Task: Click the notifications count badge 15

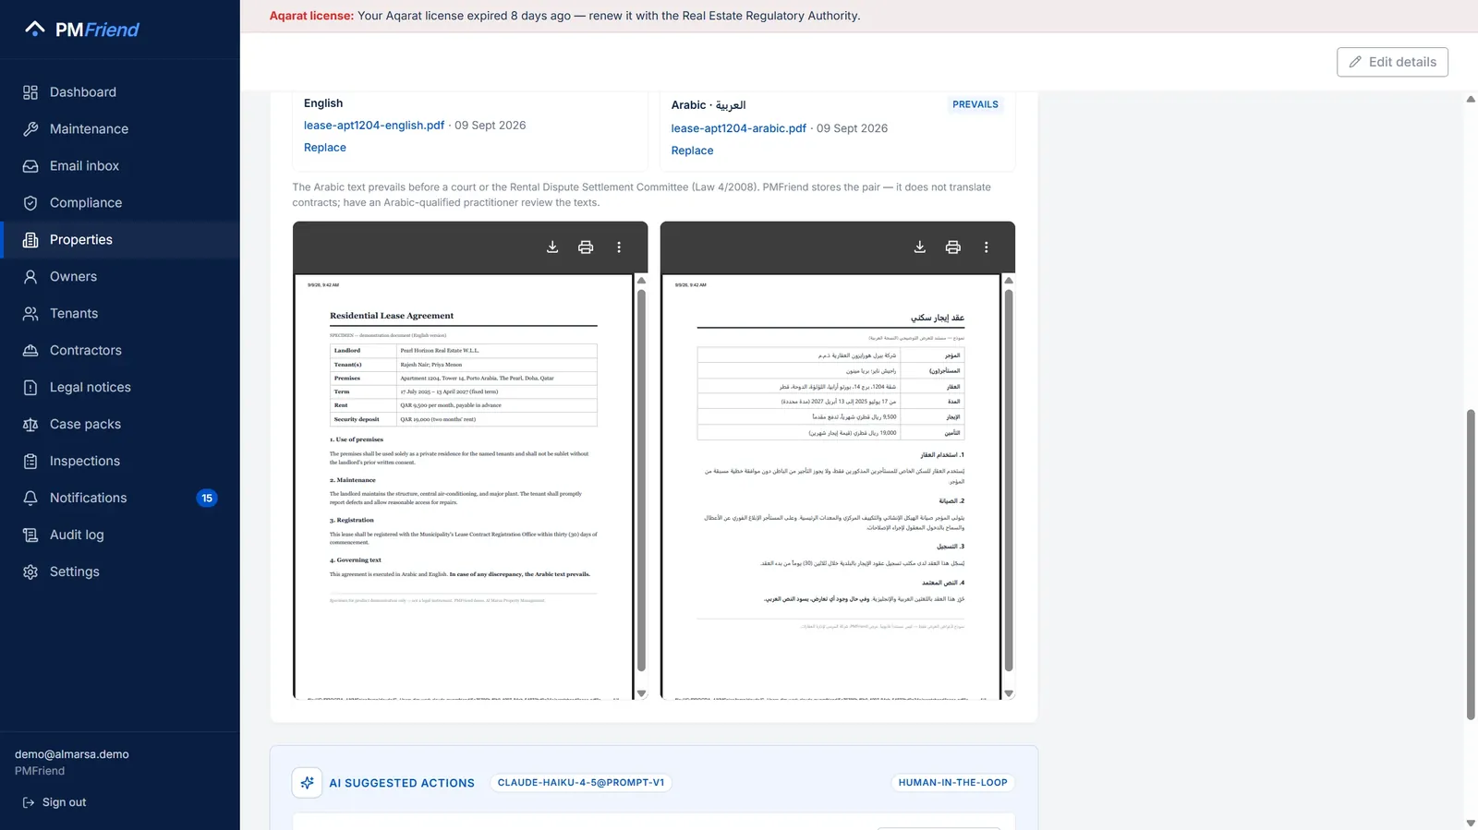Action: point(207,498)
